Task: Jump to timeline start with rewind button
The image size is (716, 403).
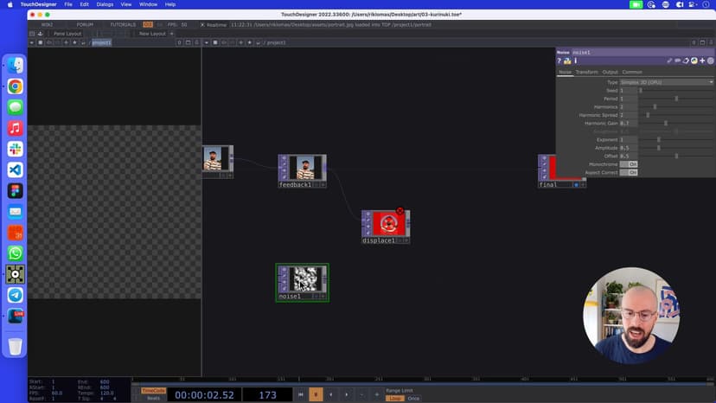Action: [x=300, y=394]
